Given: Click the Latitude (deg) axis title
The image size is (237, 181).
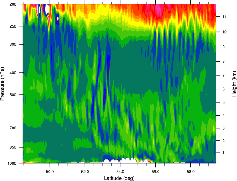Looking at the screenshot, I should [119, 178].
